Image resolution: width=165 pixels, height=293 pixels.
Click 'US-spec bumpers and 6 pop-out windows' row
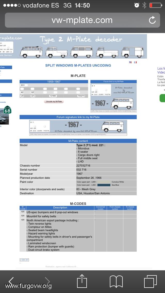(x=52, y=212)
